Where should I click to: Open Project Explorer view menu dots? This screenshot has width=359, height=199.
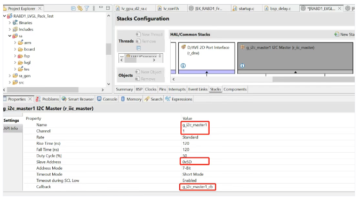pos(94,9)
